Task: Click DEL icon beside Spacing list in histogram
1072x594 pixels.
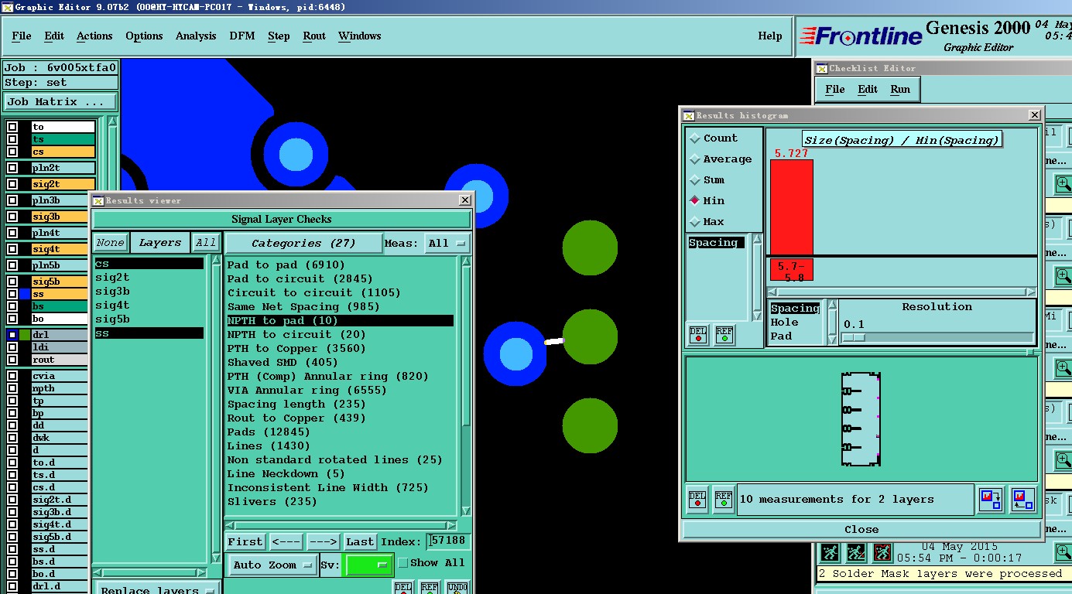Action: coord(698,335)
